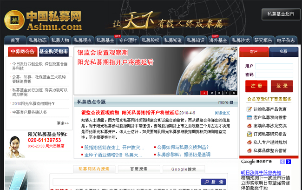The image size is (302, 190).
Task: Switch to the 基金购买指南 tab
Action: pos(53,52)
